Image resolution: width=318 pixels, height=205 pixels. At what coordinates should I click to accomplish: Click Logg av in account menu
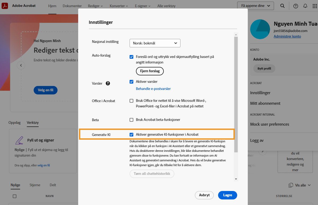257,140
